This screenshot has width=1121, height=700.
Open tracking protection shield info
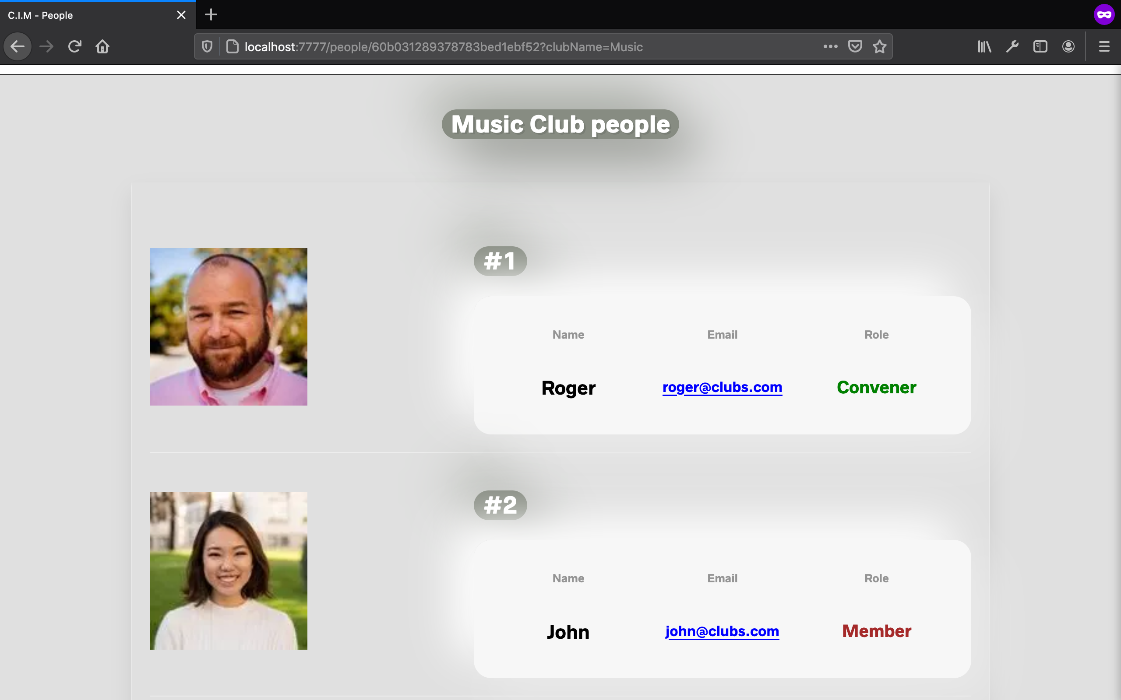tap(207, 46)
